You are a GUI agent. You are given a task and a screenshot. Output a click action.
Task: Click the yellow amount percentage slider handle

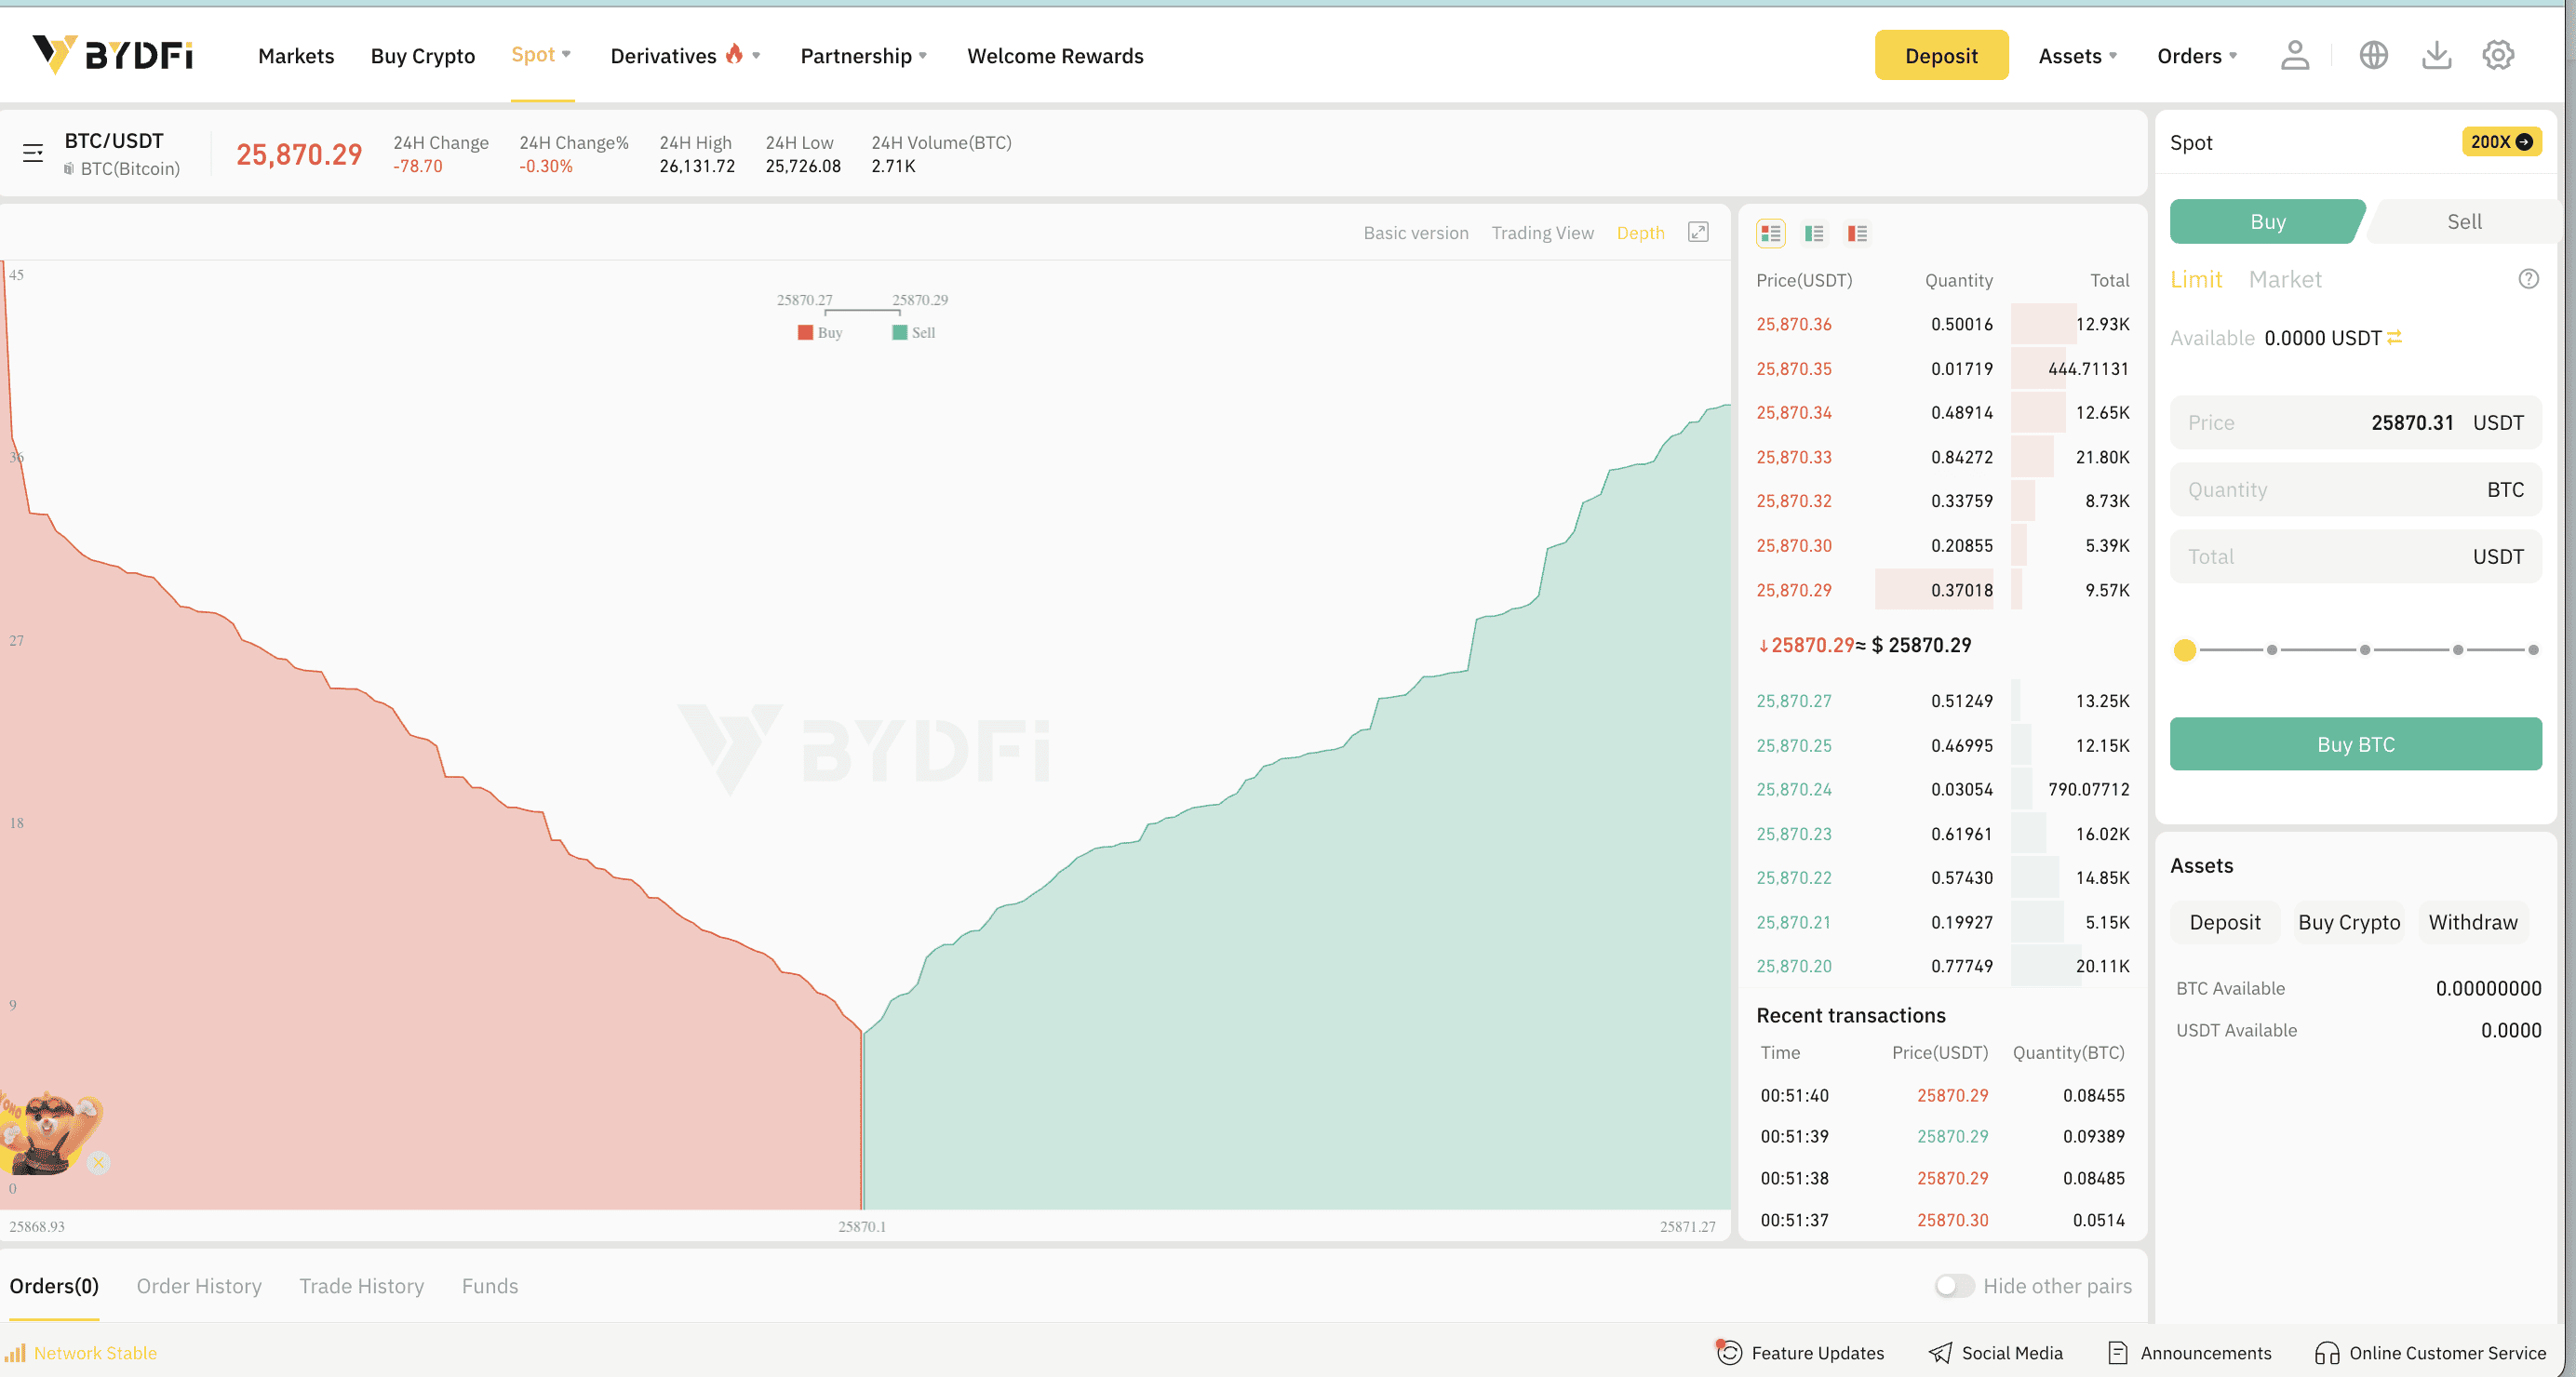point(2184,650)
